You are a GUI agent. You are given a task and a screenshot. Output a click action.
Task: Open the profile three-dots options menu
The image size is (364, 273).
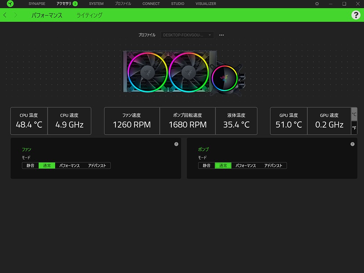[x=221, y=35]
